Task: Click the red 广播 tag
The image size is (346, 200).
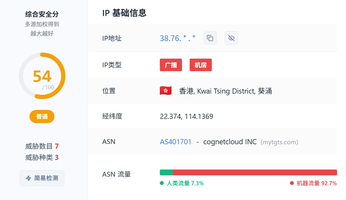Action: 171,65
